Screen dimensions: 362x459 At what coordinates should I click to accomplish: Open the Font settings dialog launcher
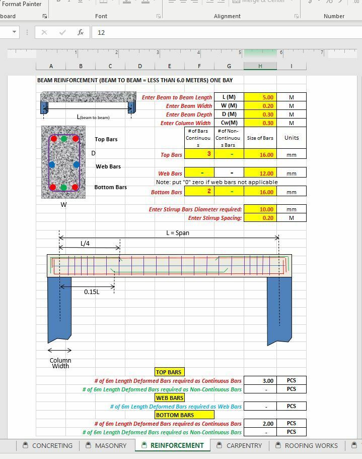[x=159, y=16]
